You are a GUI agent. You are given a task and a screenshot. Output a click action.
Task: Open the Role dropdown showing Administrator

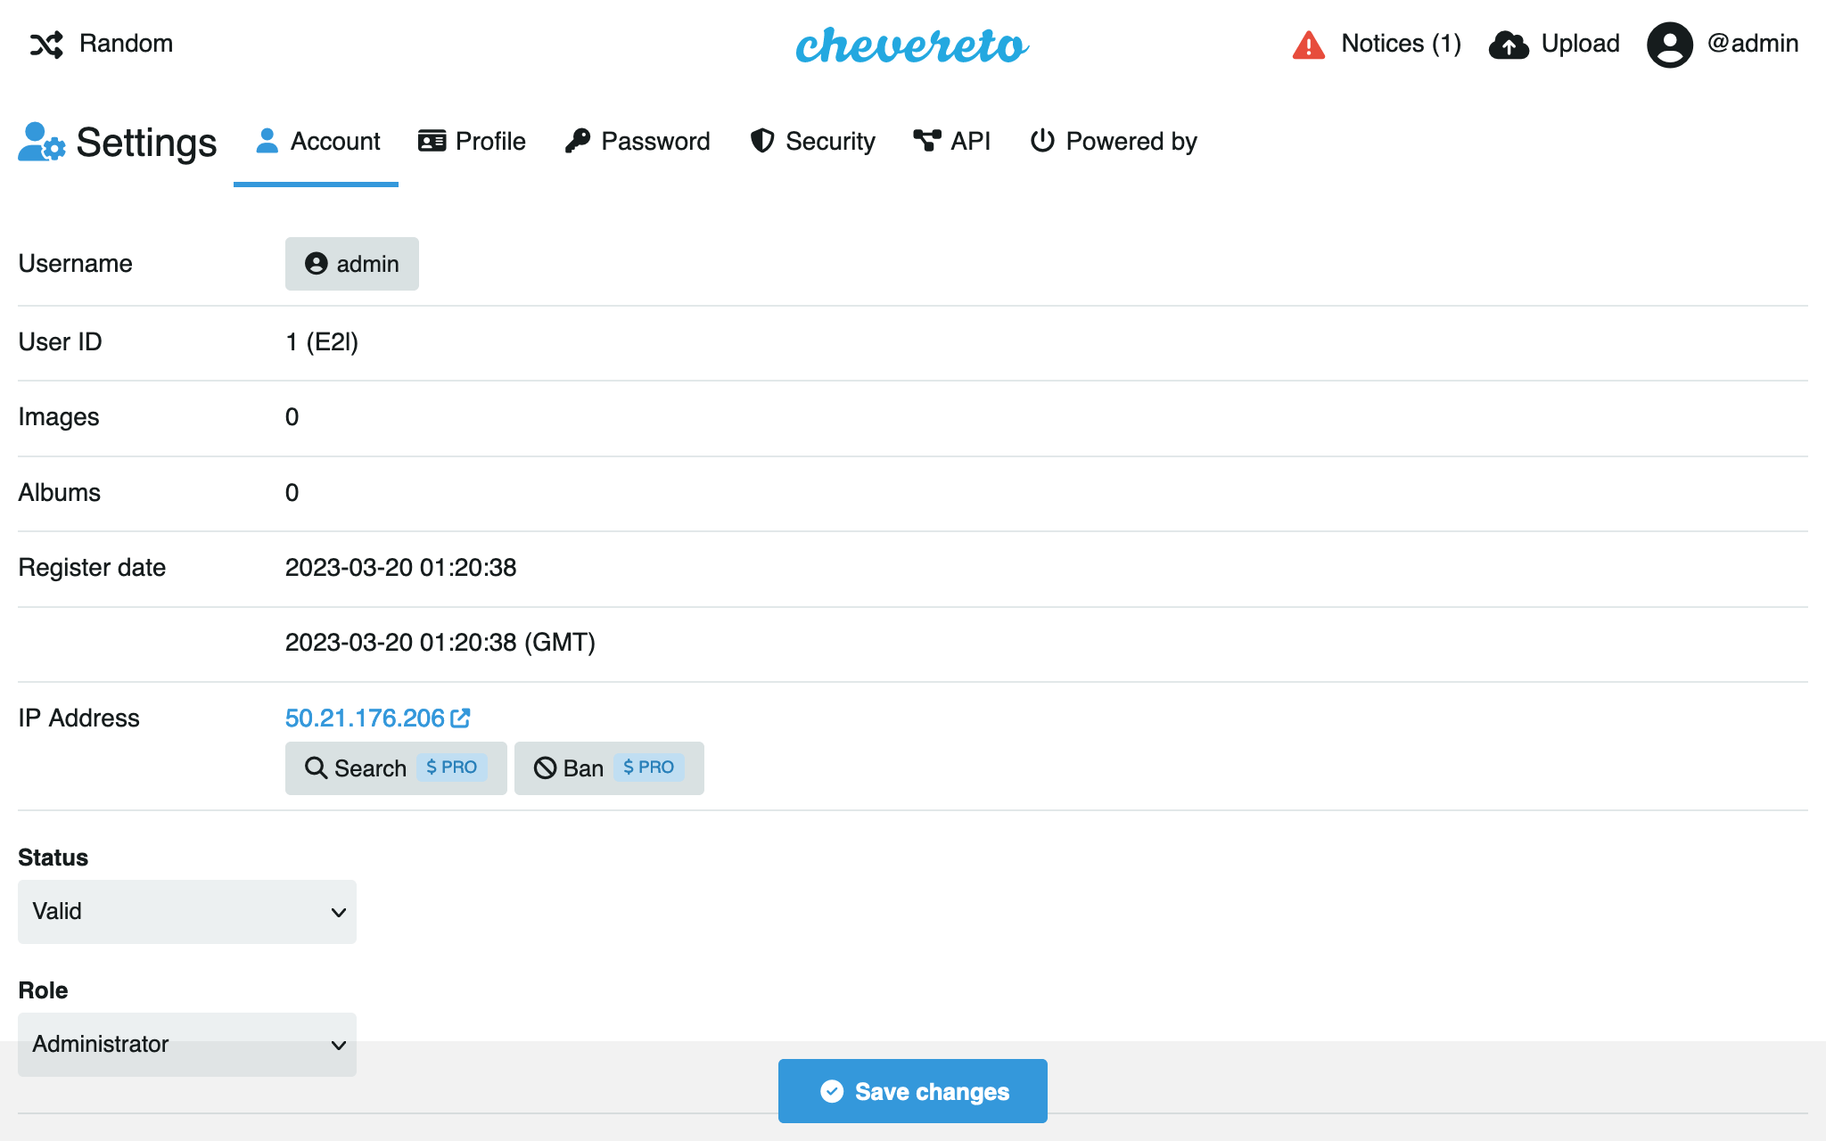pos(187,1028)
